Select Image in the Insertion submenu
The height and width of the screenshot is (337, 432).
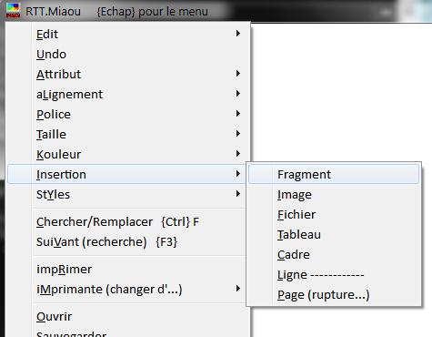pos(334,194)
